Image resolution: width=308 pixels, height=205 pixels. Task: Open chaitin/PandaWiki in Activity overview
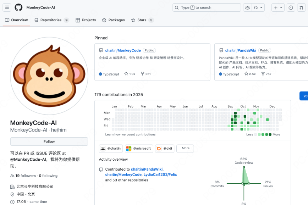pos(147,169)
